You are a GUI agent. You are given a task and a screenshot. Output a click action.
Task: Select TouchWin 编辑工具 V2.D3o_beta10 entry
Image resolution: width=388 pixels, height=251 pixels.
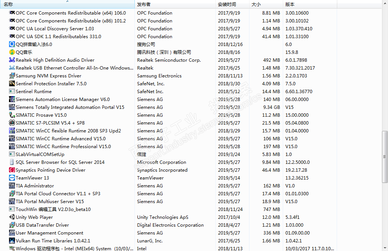53,209
